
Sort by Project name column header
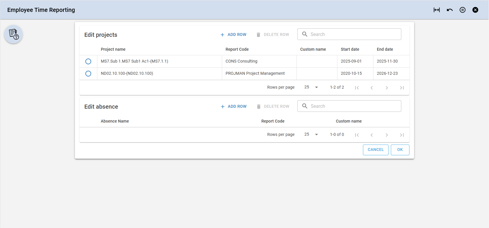[x=113, y=49]
